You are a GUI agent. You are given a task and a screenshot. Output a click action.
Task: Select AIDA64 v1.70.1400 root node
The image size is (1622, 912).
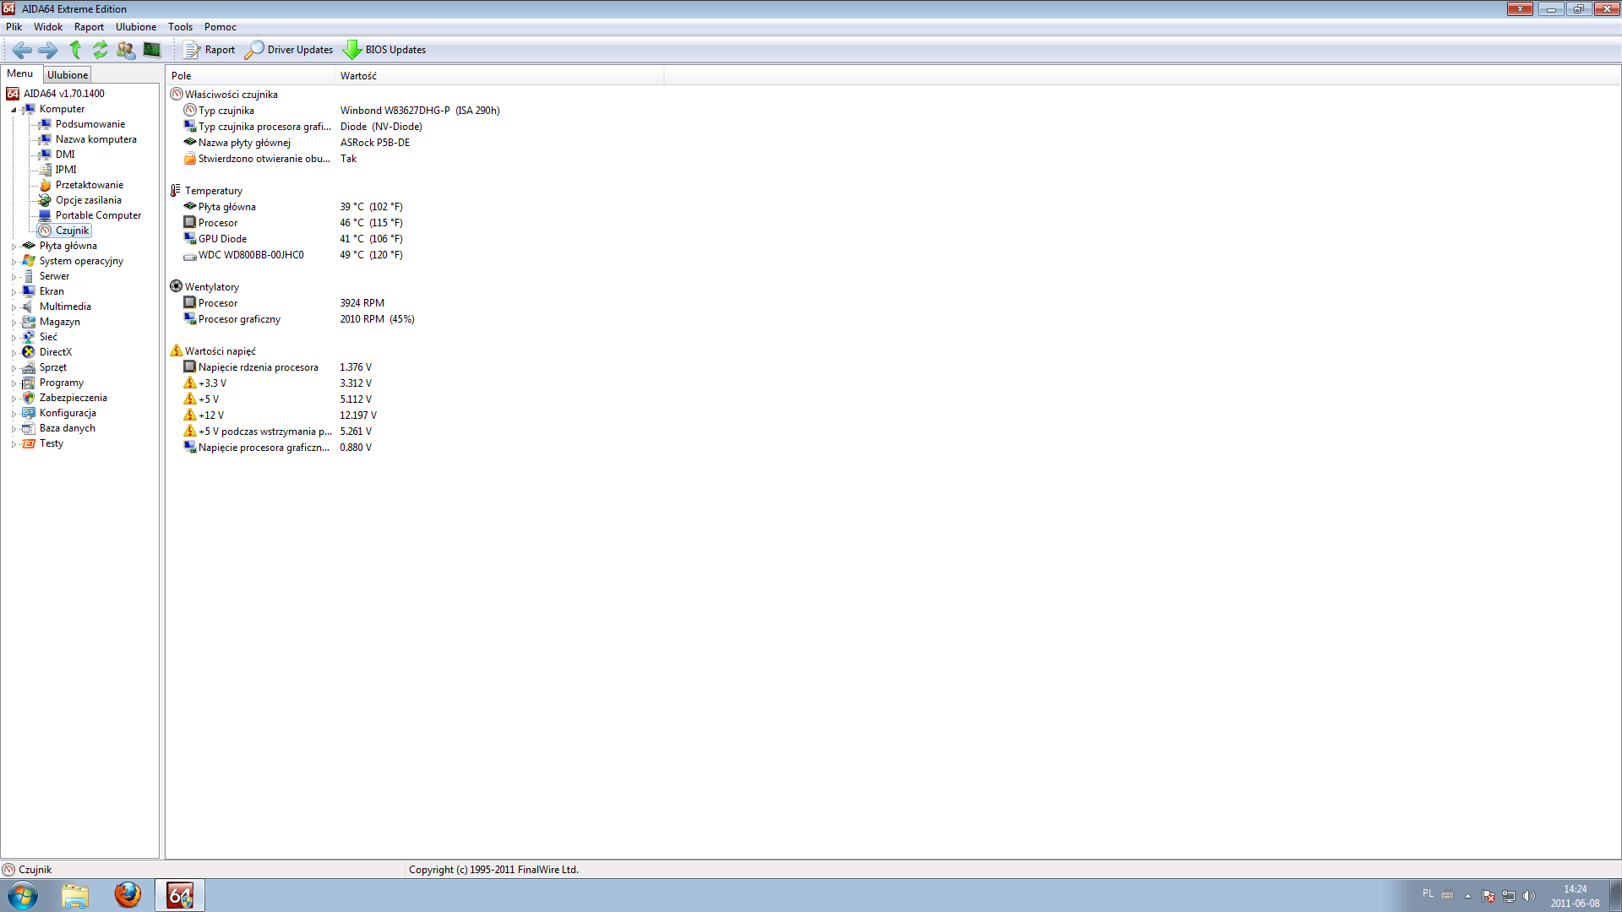[x=56, y=94]
